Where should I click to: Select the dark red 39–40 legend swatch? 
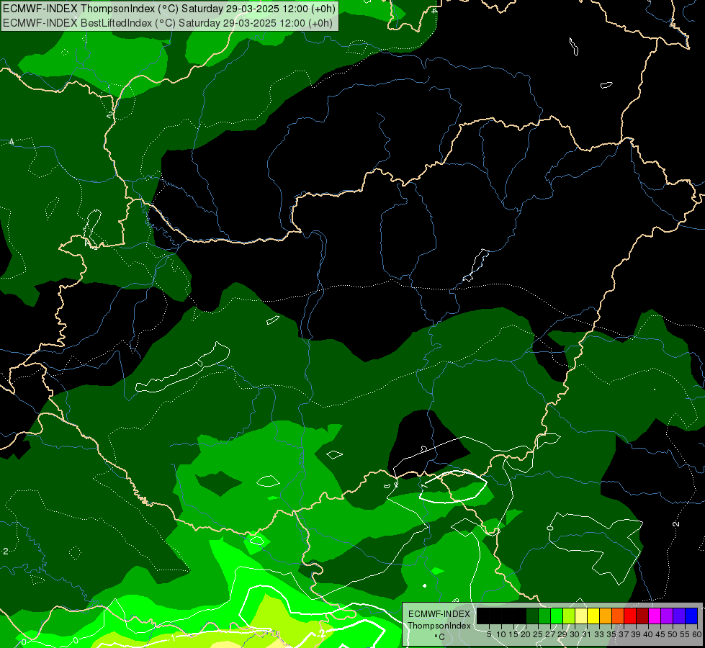tap(642, 616)
